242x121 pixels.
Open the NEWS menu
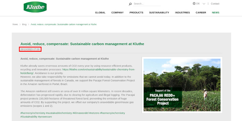(216, 12)
